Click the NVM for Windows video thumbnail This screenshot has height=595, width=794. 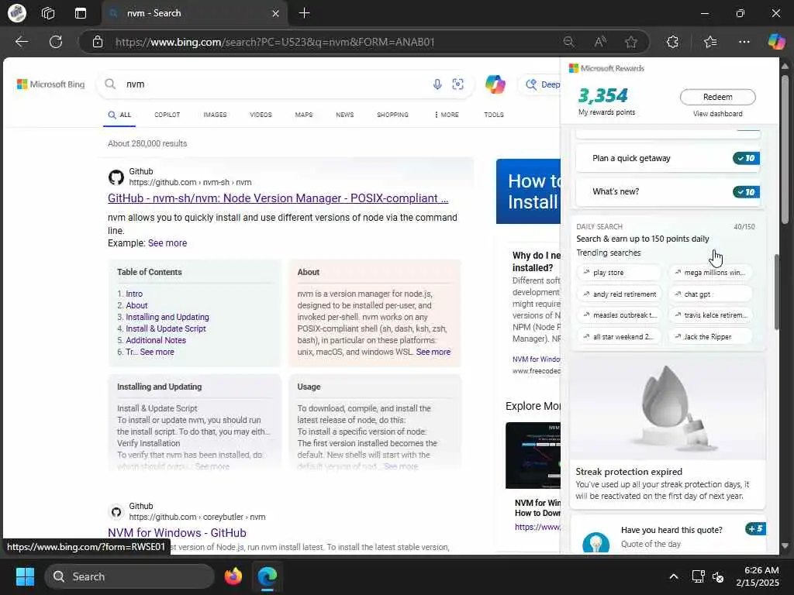[x=533, y=456]
